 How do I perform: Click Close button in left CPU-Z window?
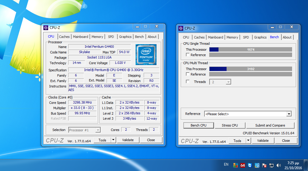click(151, 140)
